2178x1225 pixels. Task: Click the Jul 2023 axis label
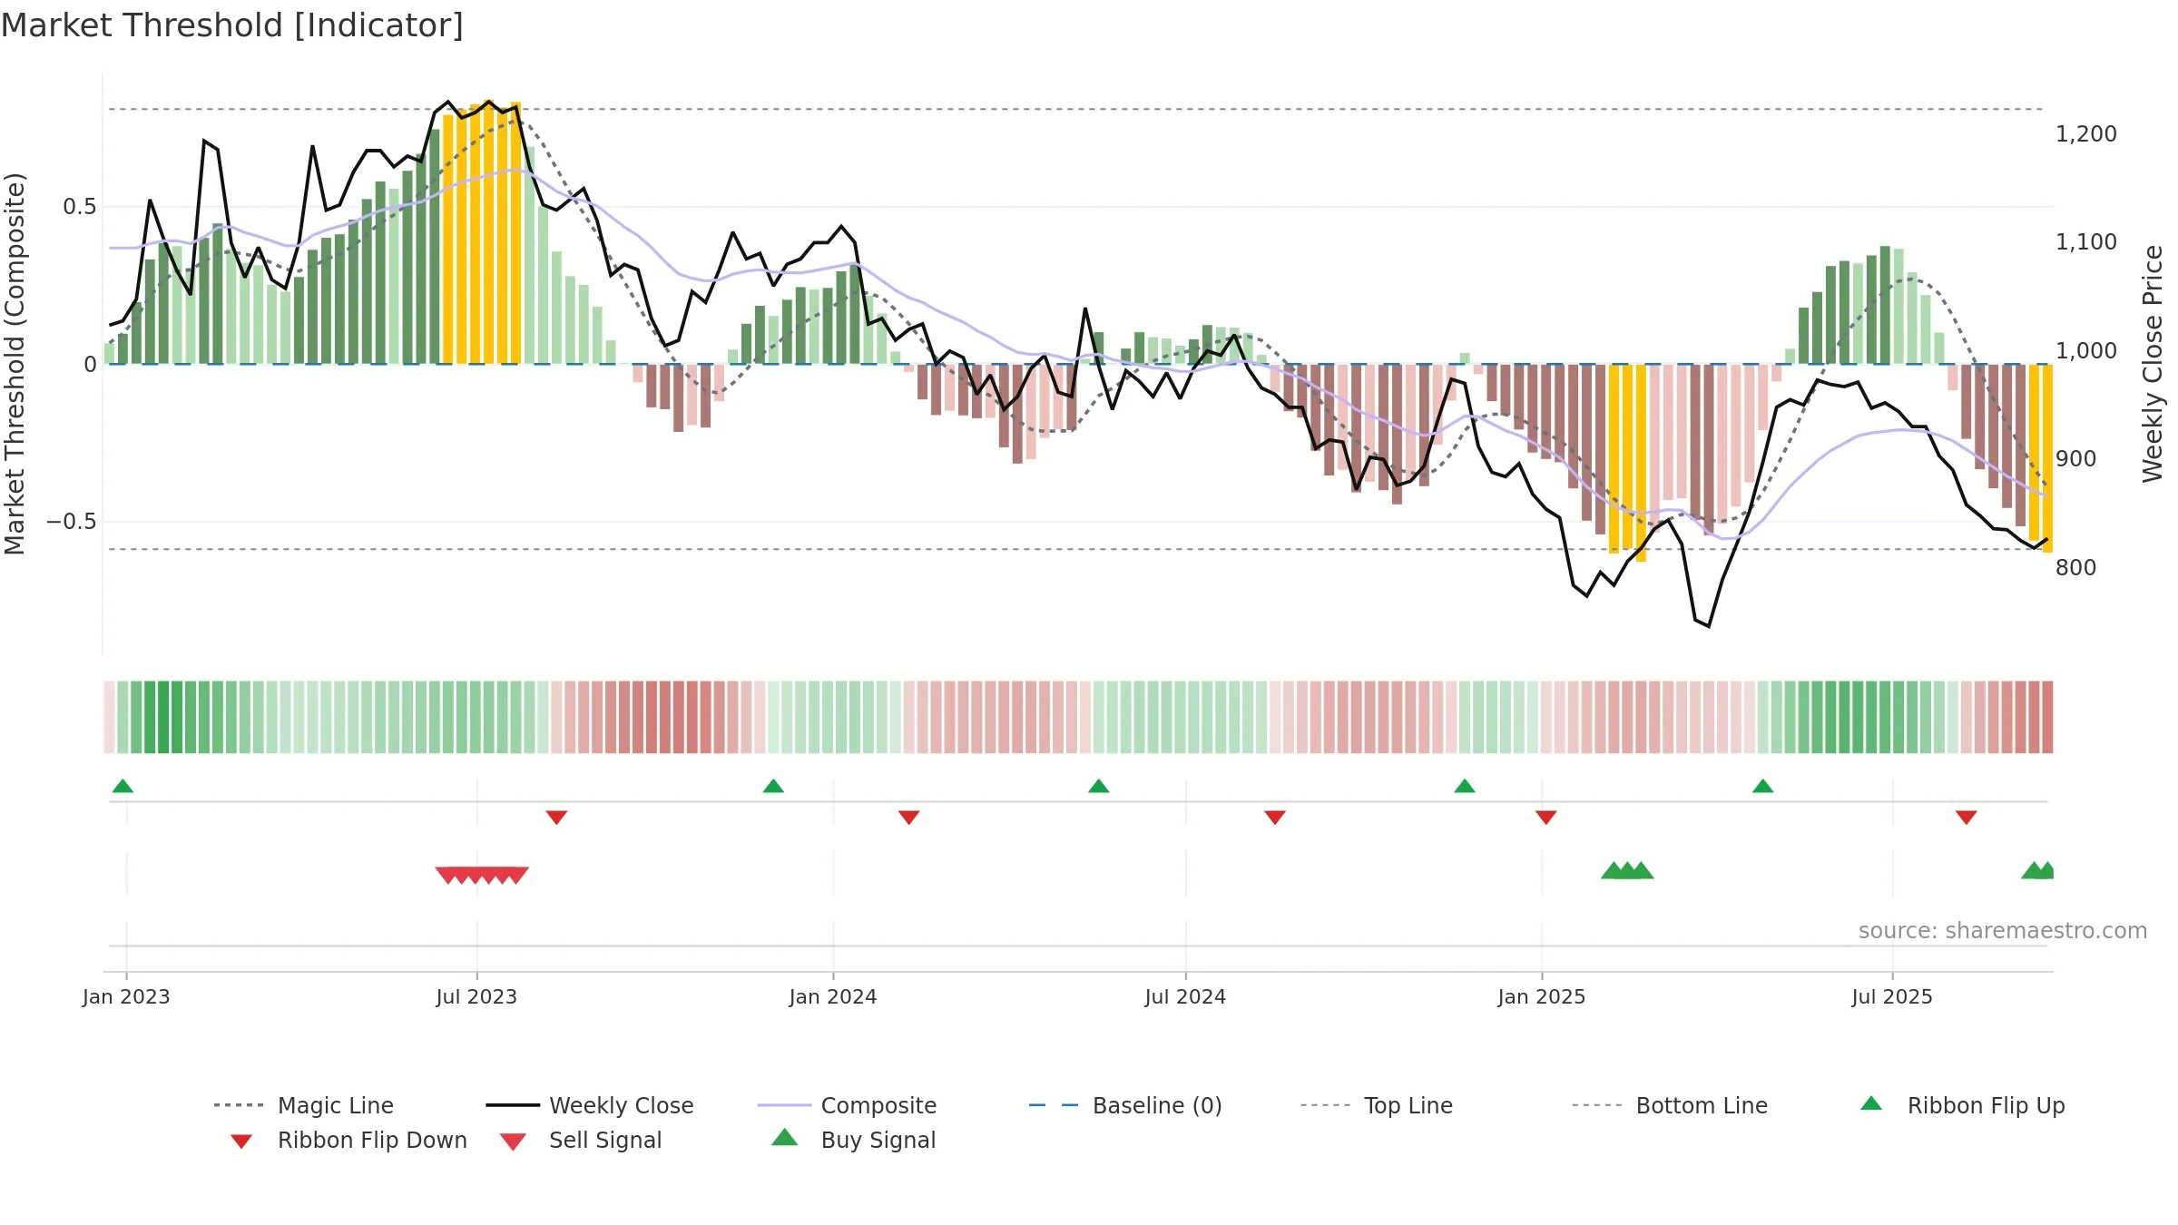pos(476,996)
